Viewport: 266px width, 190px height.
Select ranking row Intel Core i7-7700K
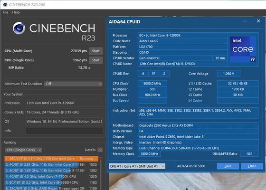tap(51, 176)
